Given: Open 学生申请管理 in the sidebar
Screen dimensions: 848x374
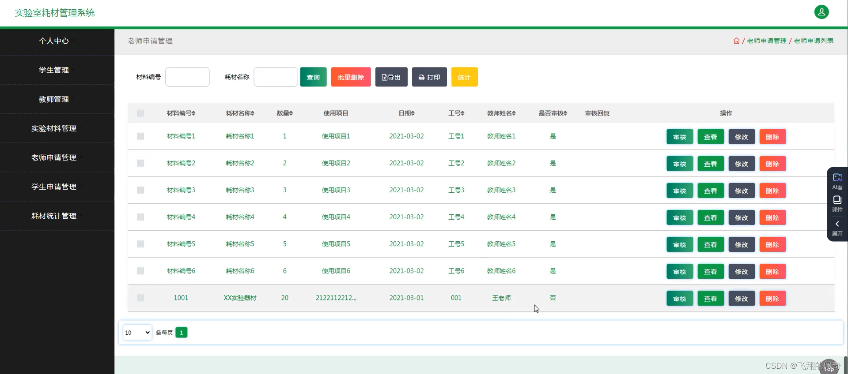Looking at the screenshot, I should coord(54,187).
